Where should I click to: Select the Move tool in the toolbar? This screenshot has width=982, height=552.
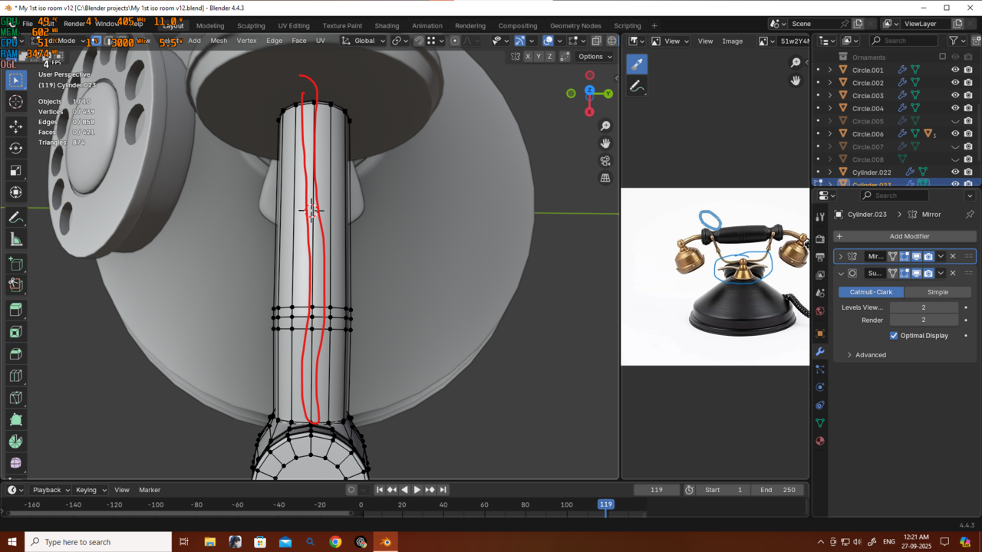pyautogui.click(x=15, y=127)
